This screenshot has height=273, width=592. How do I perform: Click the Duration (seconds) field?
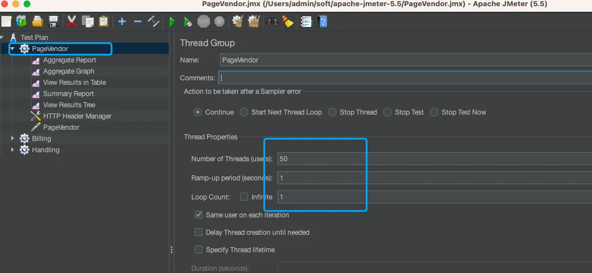point(434,268)
